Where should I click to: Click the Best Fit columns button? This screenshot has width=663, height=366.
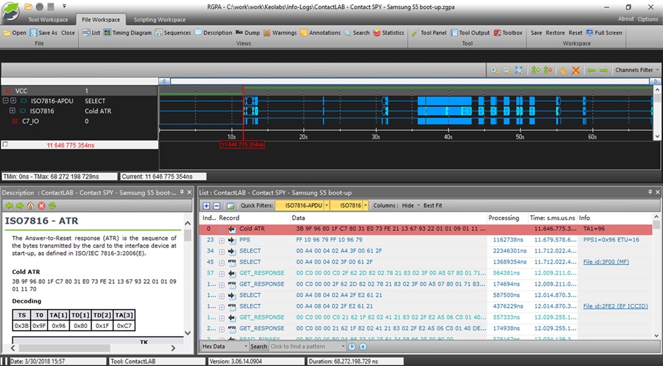coord(433,206)
